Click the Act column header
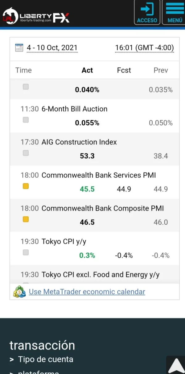 click(x=87, y=70)
